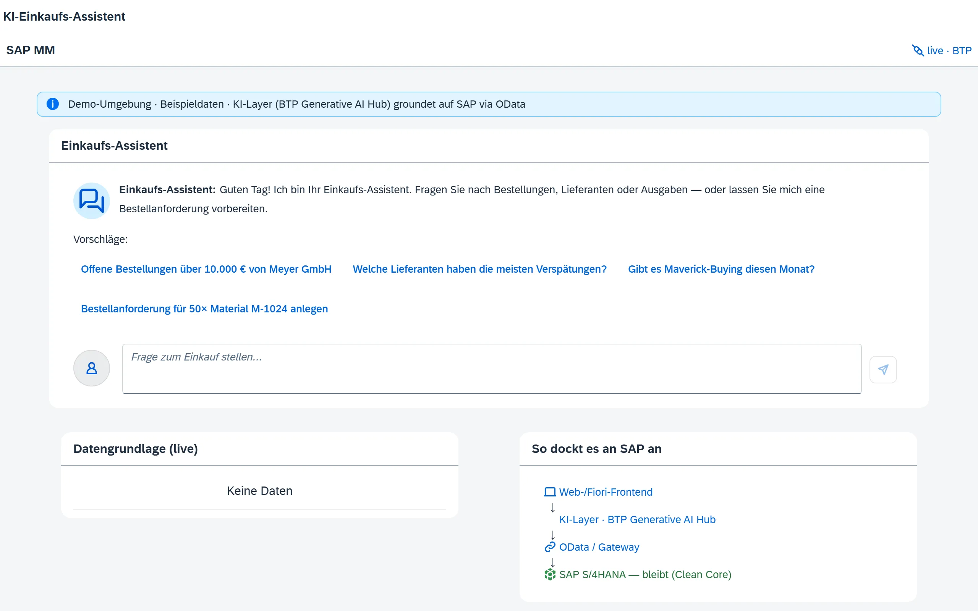Click the OData / Gateway label
The height and width of the screenshot is (611, 978).
[x=599, y=547]
